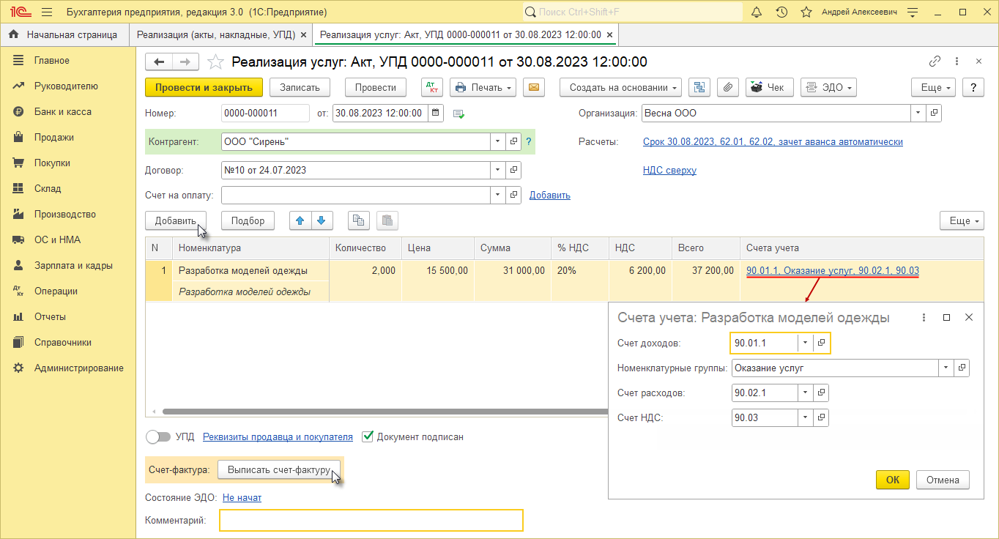Click Провести button

pos(376,87)
